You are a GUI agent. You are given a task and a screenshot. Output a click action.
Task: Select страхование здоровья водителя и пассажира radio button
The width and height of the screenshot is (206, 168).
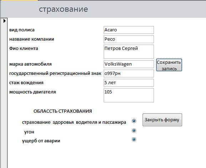[134, 121]
